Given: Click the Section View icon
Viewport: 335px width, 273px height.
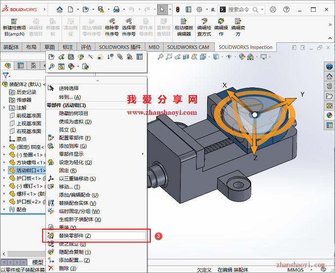Looking at the screenshot, I should [186, 57].
